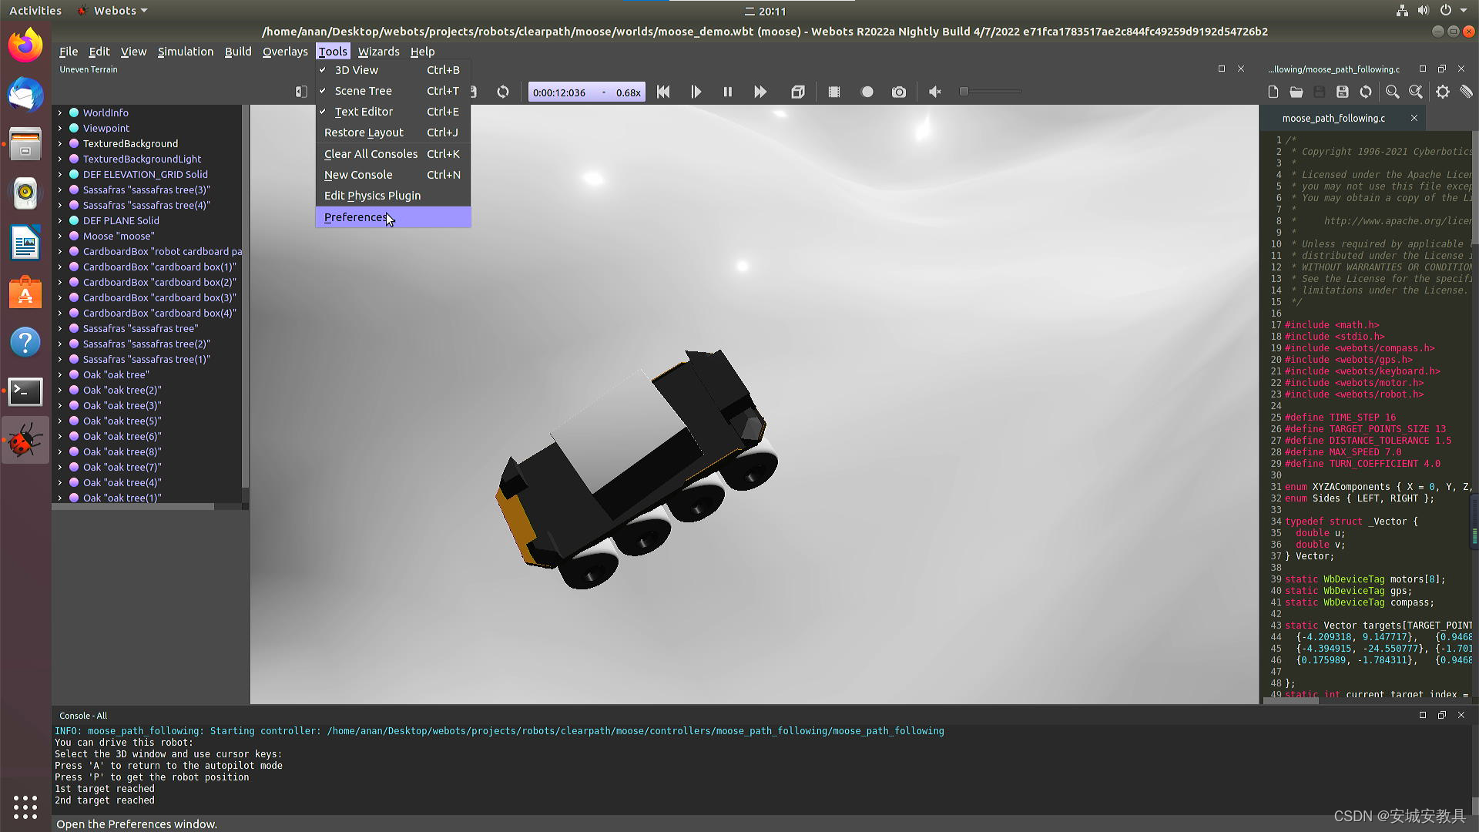Click the Save As floppy icon in editor
1479x832 pixels.
[x=1343, y=92]
